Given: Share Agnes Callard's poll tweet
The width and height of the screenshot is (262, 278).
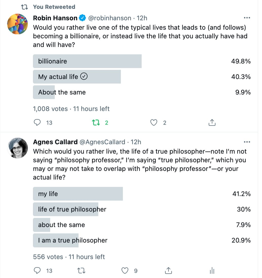Looking at the screenshot, I should click(x=169, y=271).
